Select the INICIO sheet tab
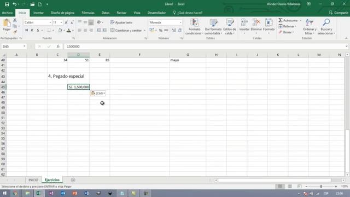Image resolution: width=350 pixels, height=197 pixels. [33, 180]
